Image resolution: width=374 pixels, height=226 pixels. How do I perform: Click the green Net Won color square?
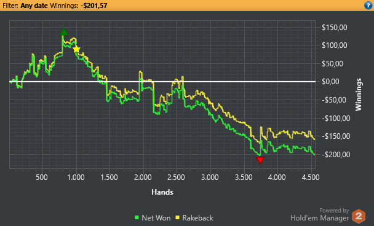coord(137,217)
